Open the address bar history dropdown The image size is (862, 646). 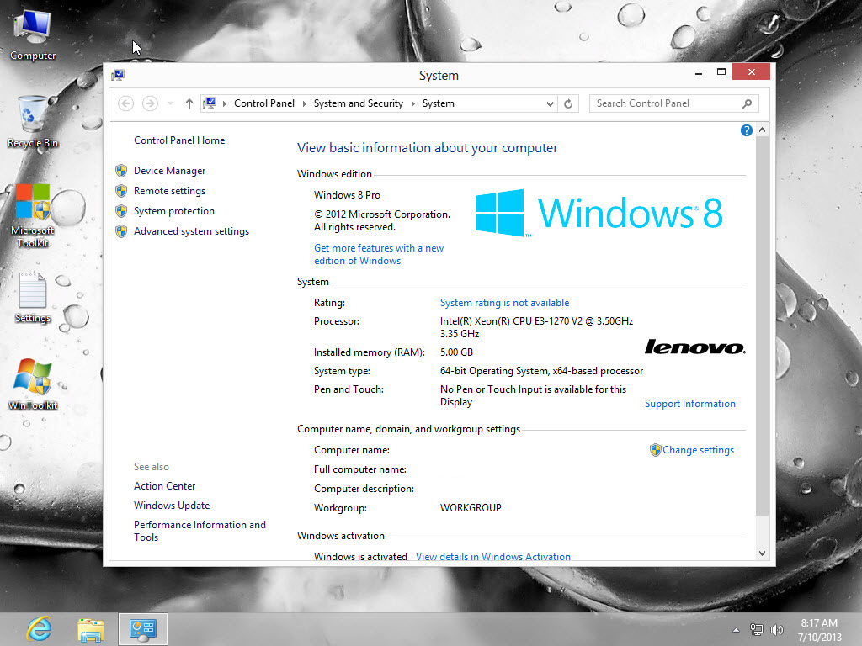pyautogui.click(x=549, y=103)
